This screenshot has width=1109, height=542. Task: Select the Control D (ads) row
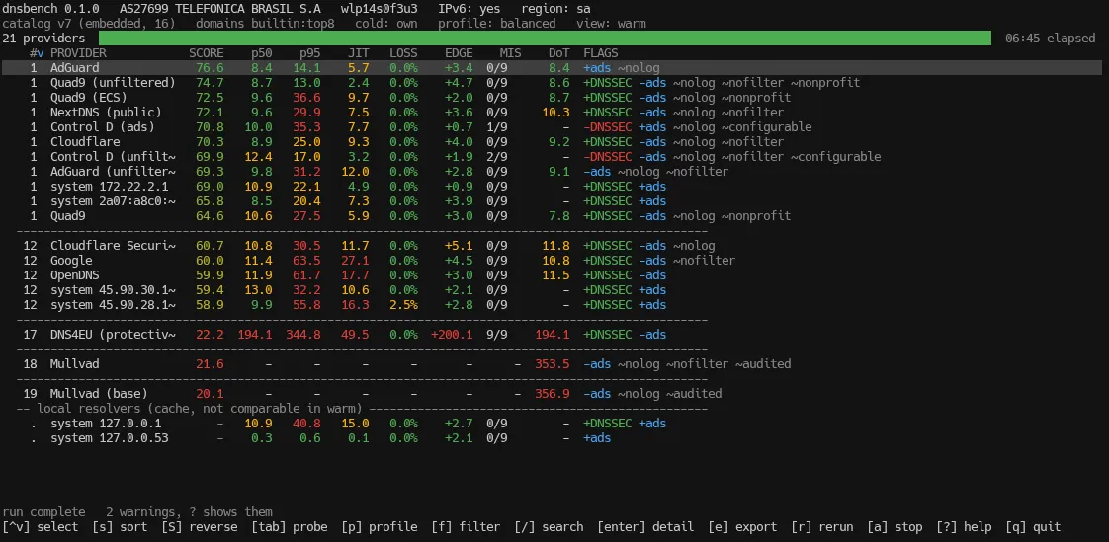[x=552, y=127]
